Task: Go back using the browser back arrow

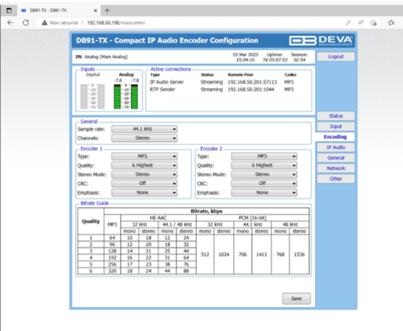Action: 10,23
